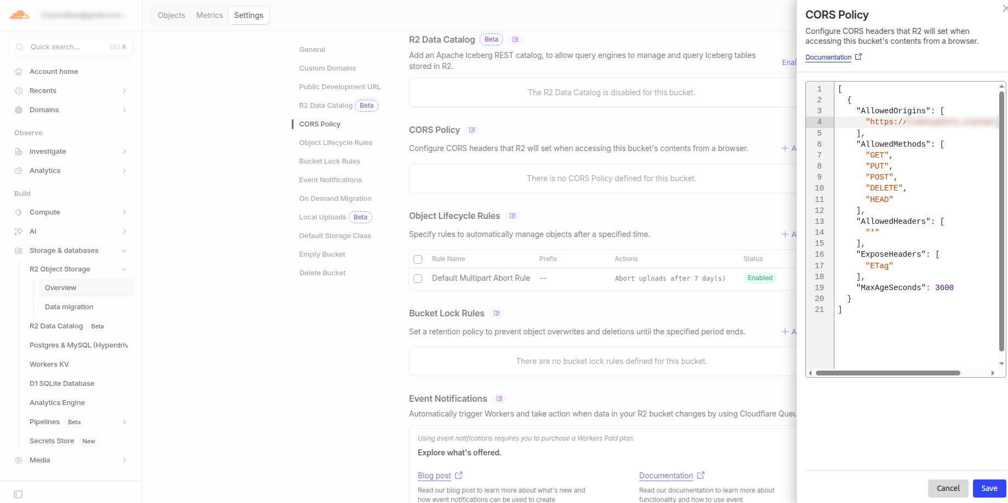Expand the Domains menu chevron
Screen dimensions: 1008x503
(124, 110)
